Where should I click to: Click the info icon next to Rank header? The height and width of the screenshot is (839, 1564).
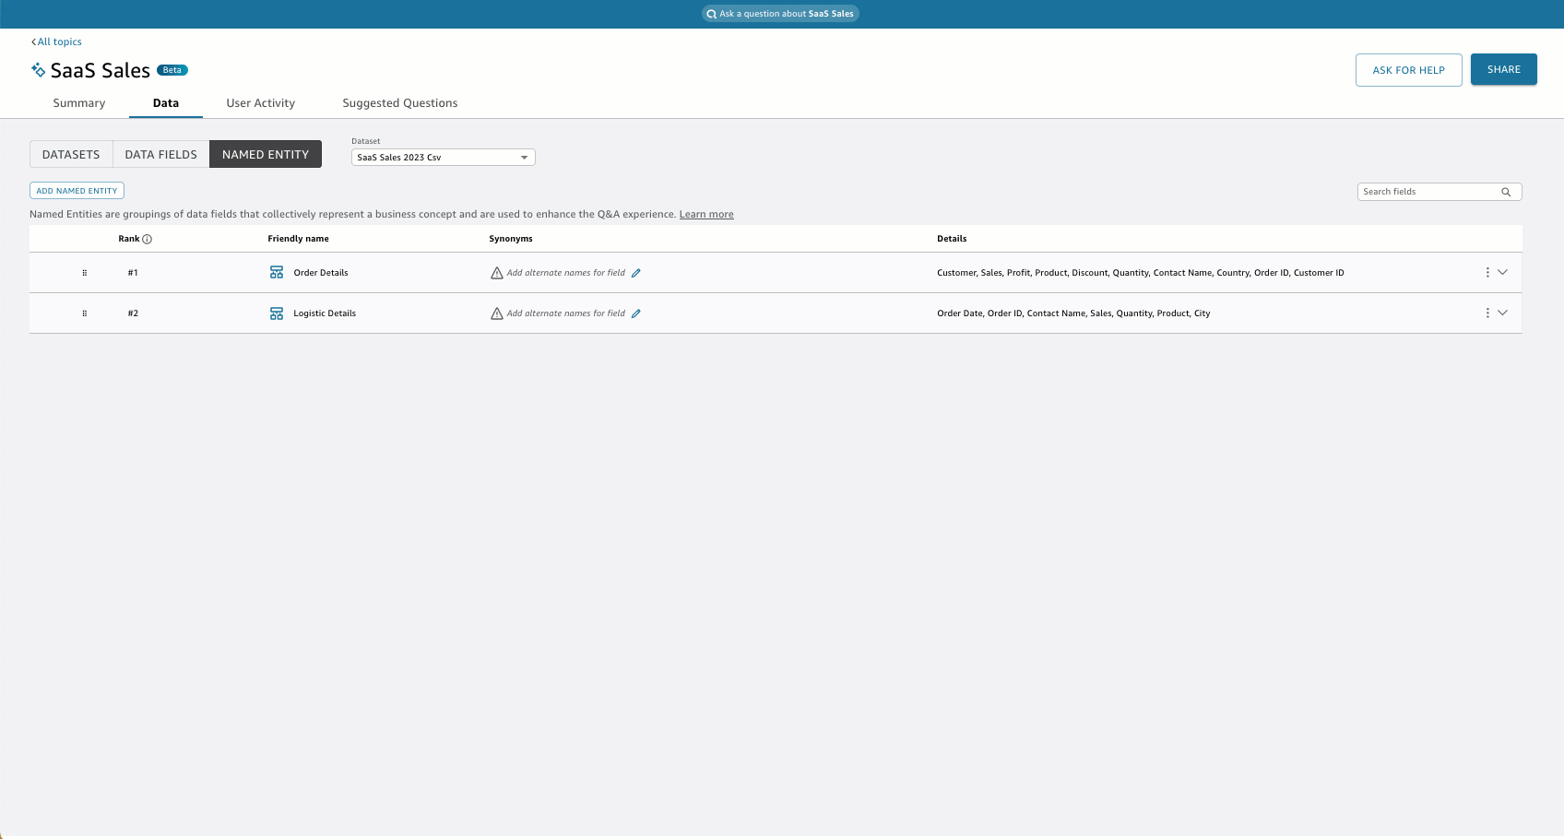coord(146,238)
